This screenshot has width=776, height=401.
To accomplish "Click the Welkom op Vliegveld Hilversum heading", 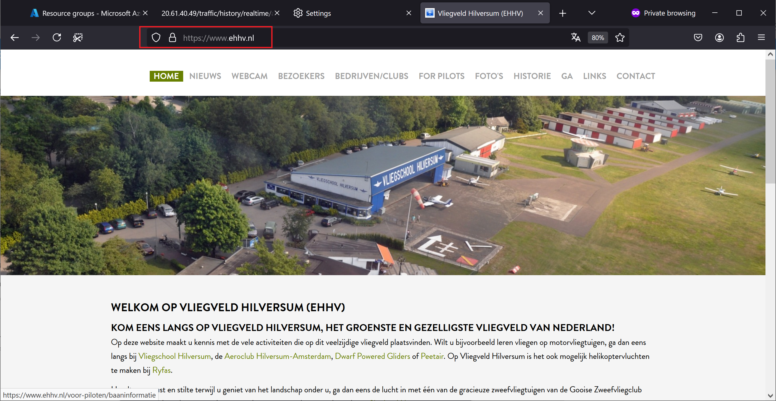I will pyautogui.click(x=228, y=307).
